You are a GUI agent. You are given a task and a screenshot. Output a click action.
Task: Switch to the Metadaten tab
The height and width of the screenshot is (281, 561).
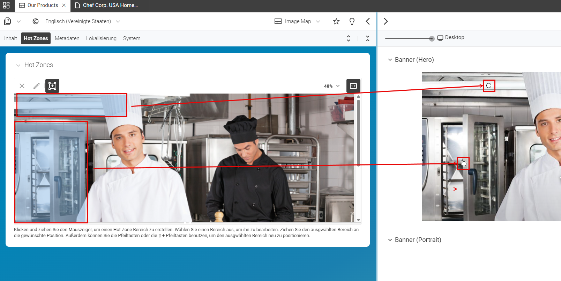point(67,38)
